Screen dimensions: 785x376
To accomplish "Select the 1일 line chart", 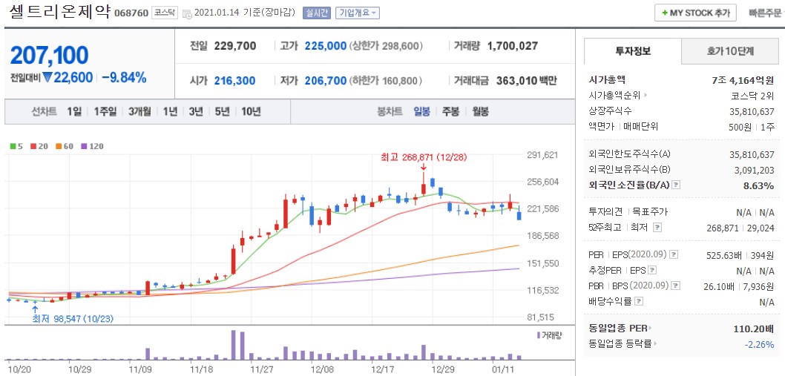I will 74,112.
